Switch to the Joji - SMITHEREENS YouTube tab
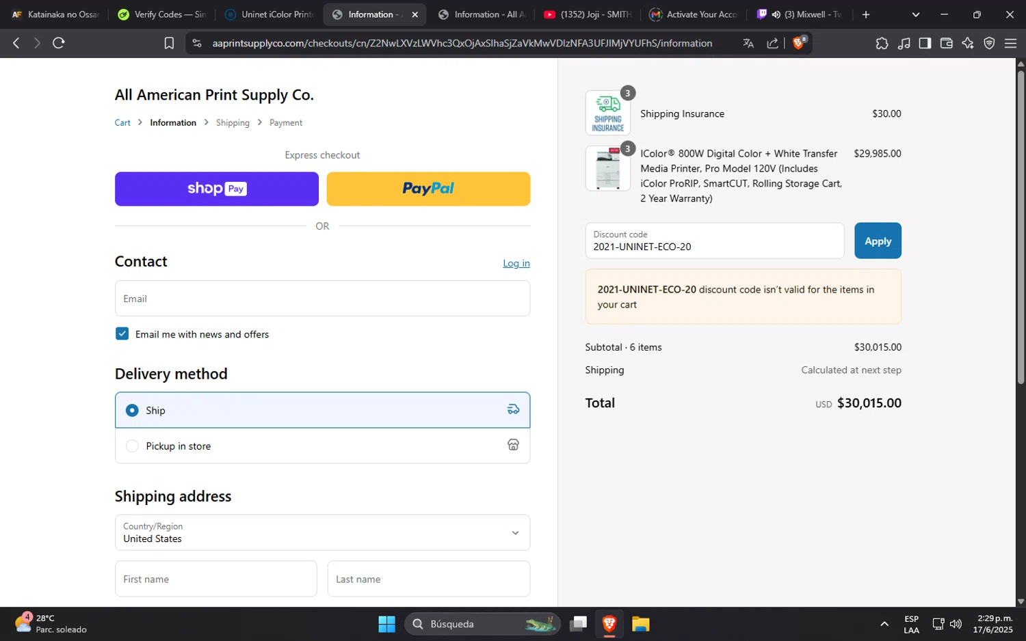Viewport: 1026px width, 641px height. [589, 14]
